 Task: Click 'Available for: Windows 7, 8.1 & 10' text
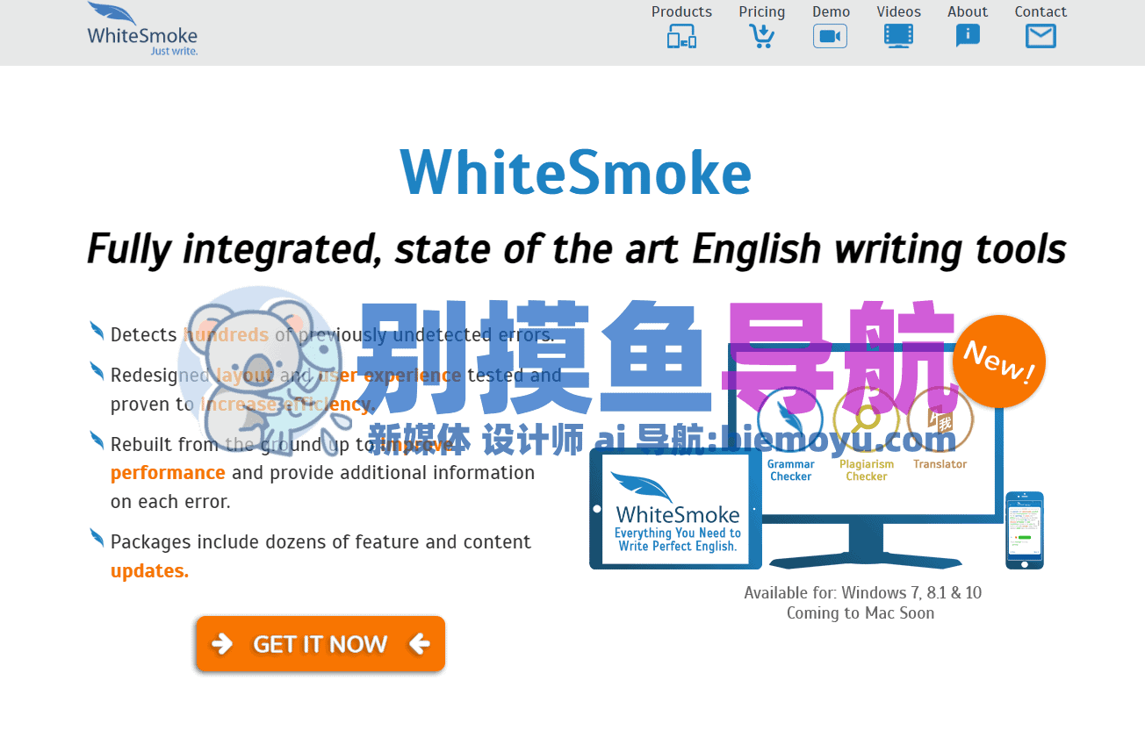pos(862,592)
